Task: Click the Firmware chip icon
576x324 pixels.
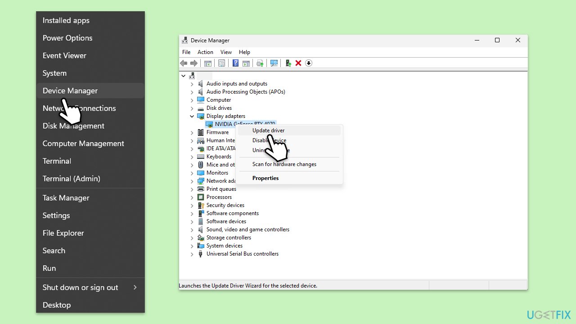Action: 201,132
